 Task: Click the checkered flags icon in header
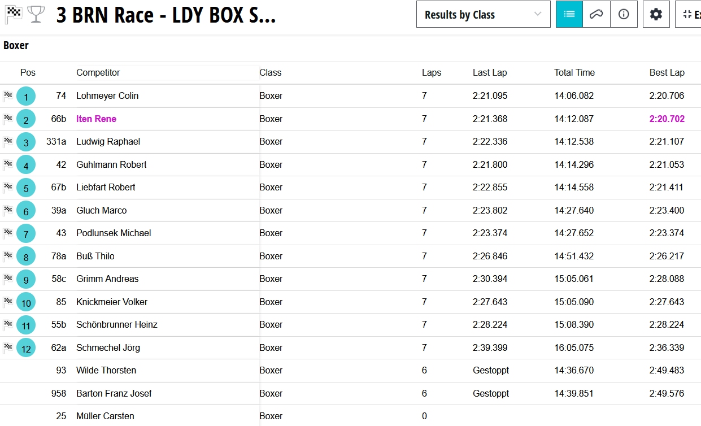14,15
